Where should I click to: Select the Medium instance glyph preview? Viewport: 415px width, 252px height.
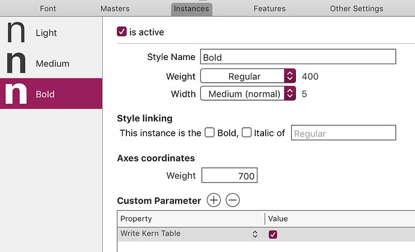point(16,62)
